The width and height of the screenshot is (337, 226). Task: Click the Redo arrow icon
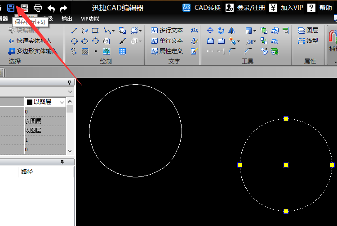[63, 9]
